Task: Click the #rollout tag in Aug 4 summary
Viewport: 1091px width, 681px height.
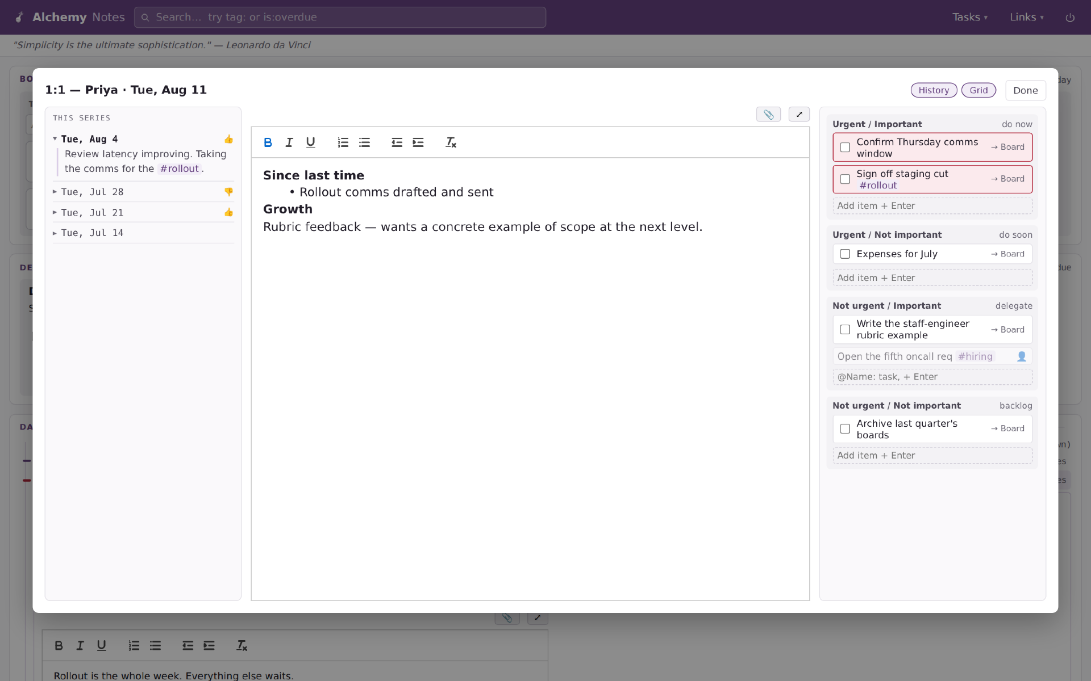Action: (180, 169)
